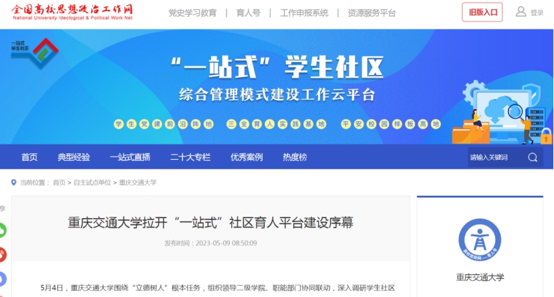
Task: Click the 重庆交通大学 circular avatar logo
Action: click(x=479, y=240)
